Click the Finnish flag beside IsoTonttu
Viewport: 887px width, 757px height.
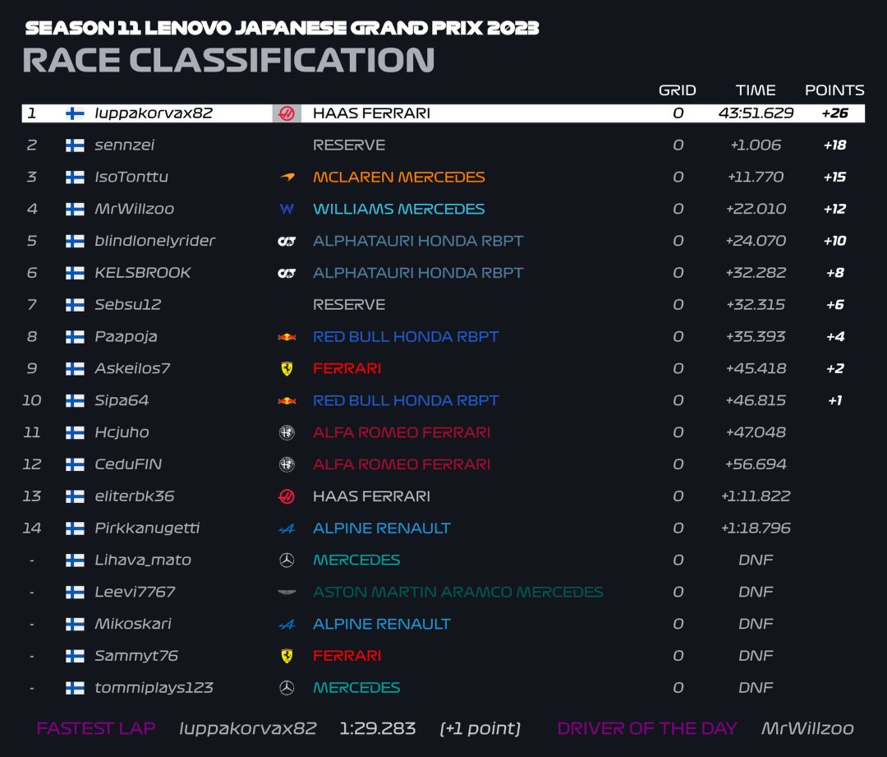click(x=75, y=178)
